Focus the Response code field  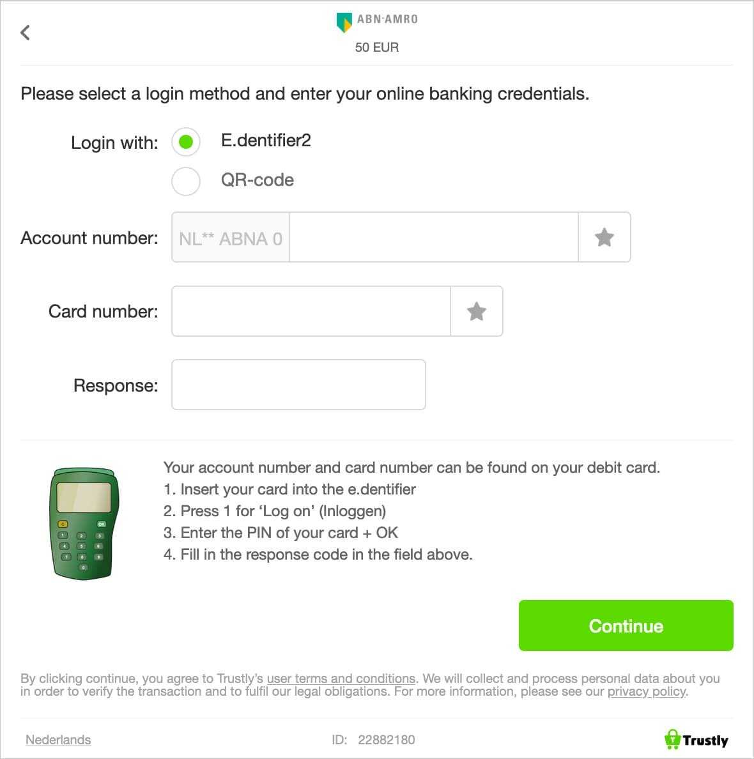pyautogui.click(x=299, y=385)
